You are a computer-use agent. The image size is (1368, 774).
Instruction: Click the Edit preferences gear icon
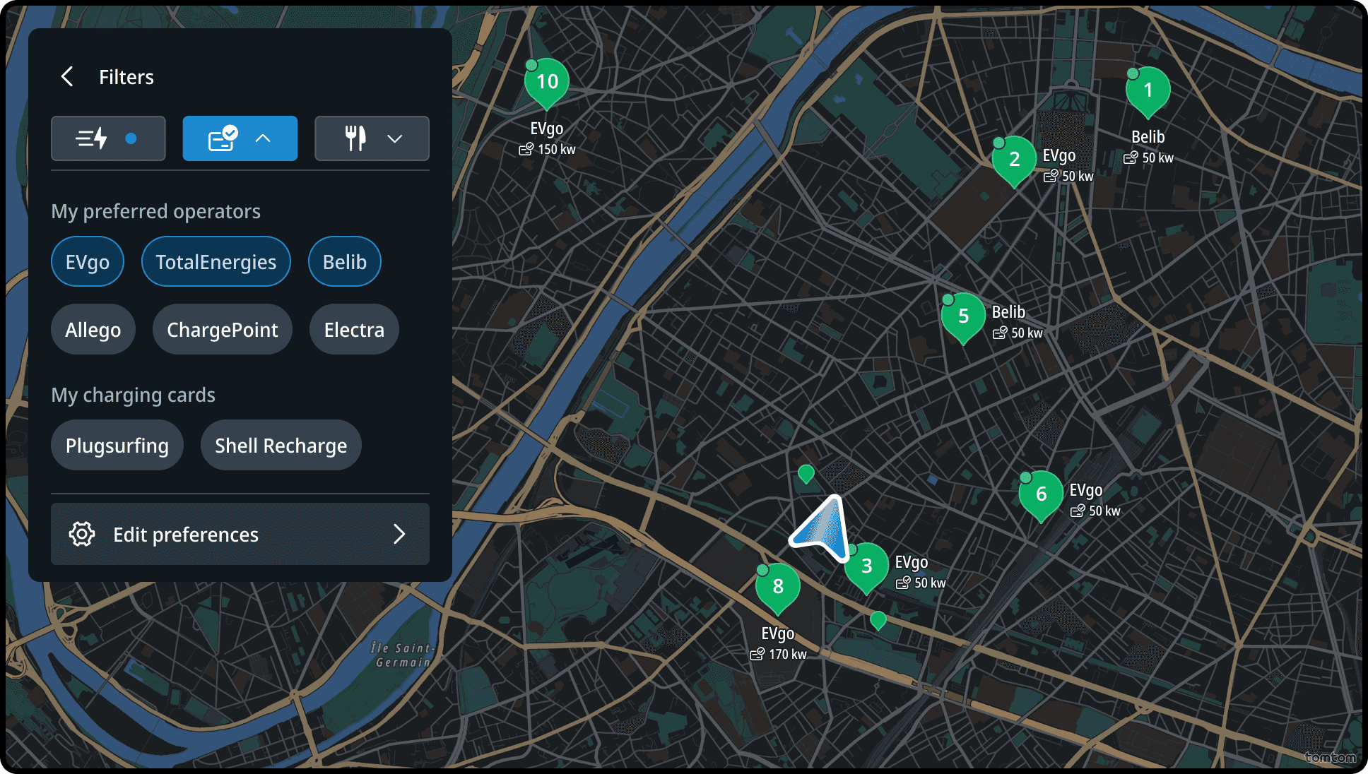pos(82,534)
